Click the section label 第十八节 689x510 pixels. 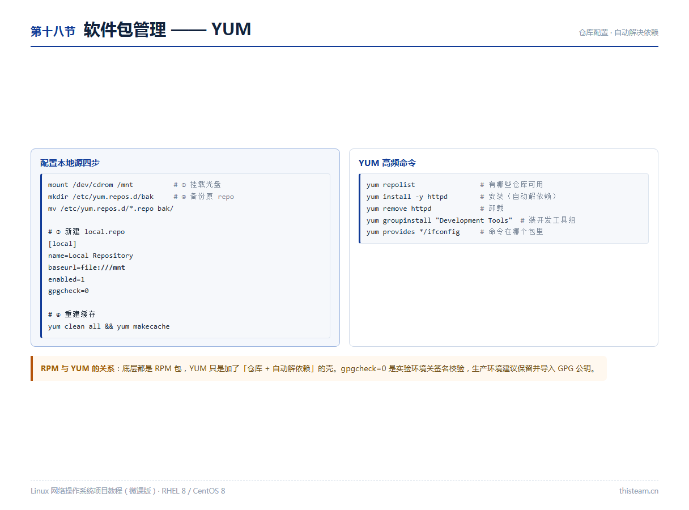pyautogui.click(x=53, y=32)
